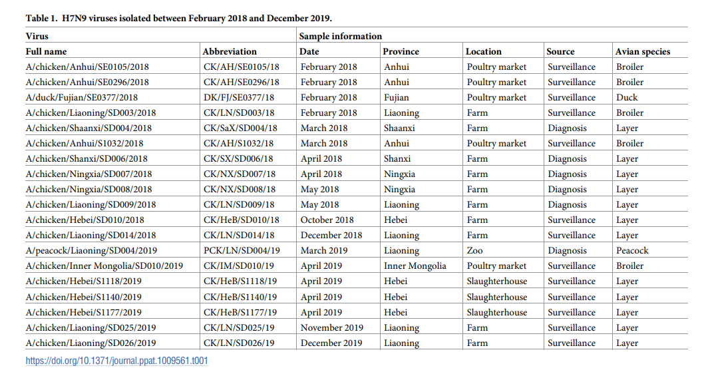The image size is (704, 372).
Task: Select the Location column header
Action: tap(484, 51)
